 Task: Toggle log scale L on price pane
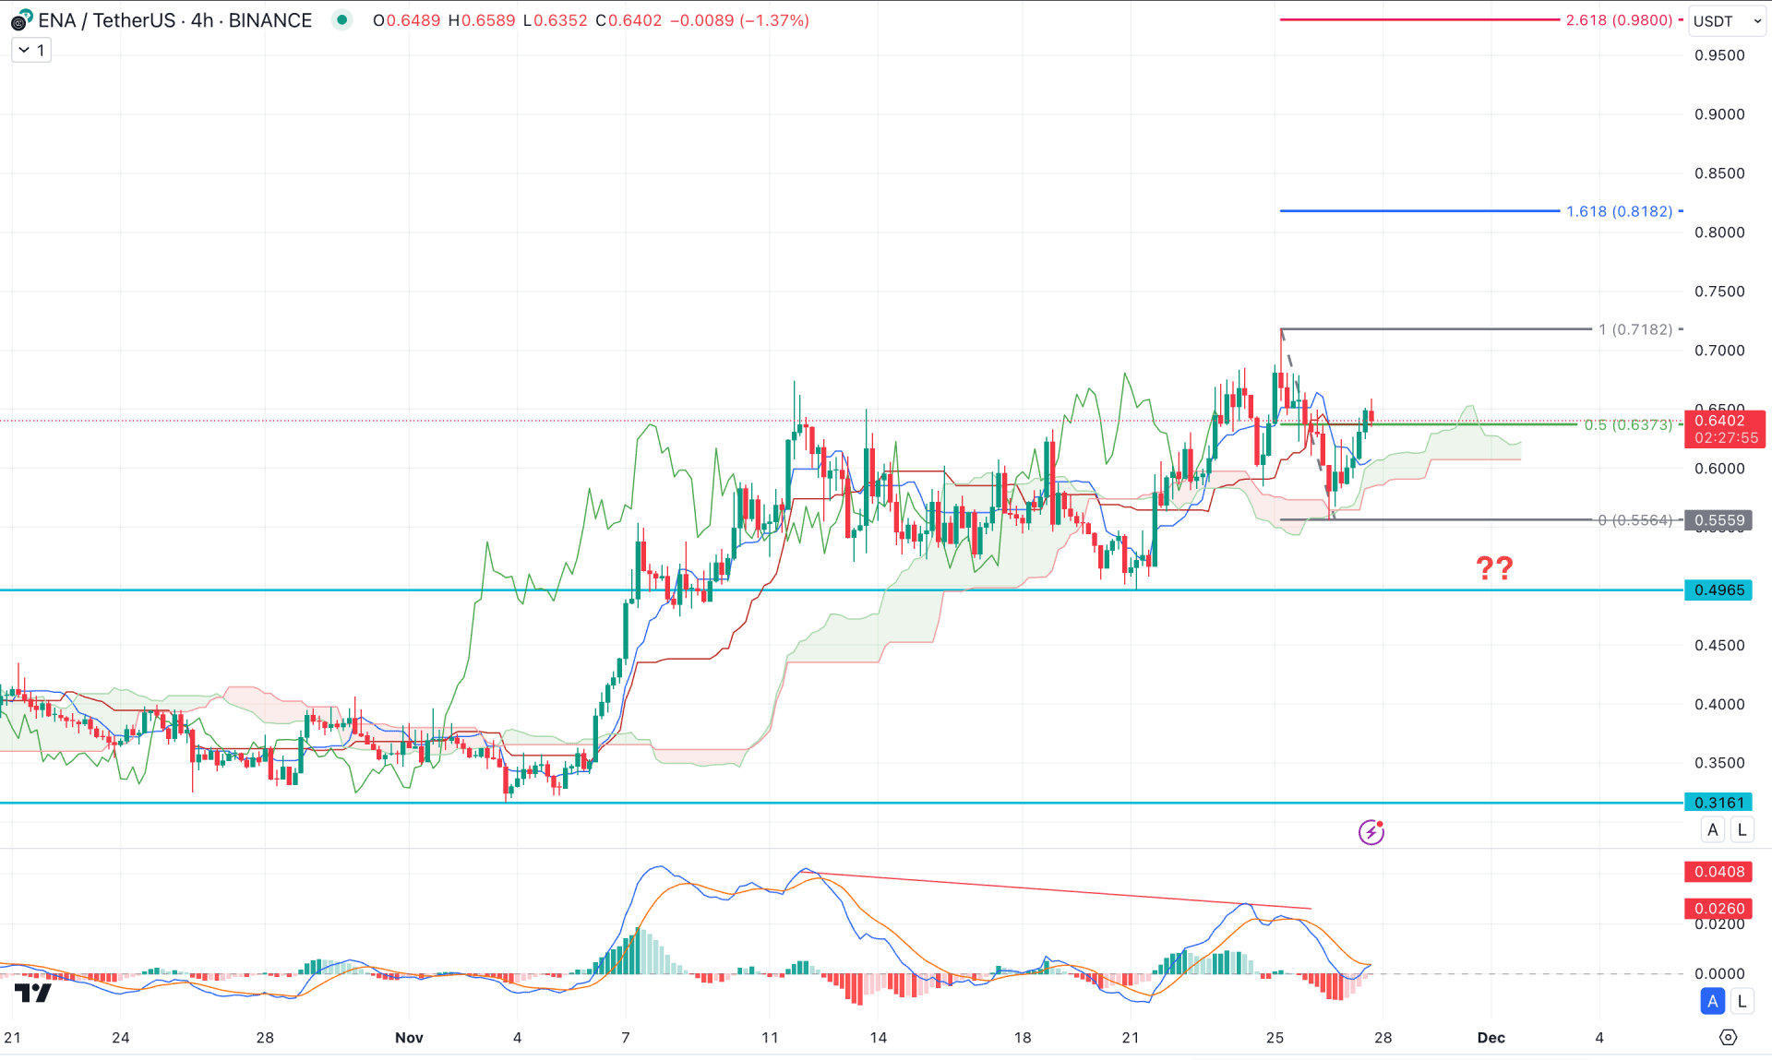pyautogui.click(x=1742, y=829)
